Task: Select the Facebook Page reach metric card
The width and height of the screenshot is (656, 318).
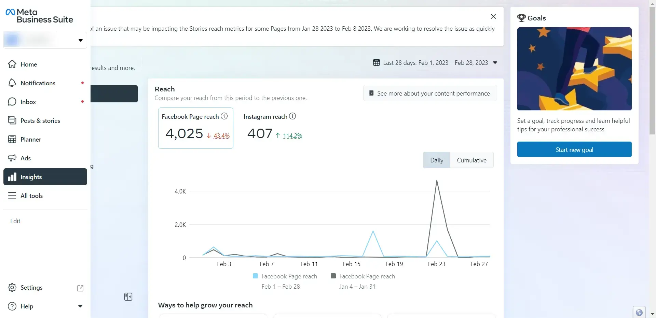Action: tap(195, 128)
